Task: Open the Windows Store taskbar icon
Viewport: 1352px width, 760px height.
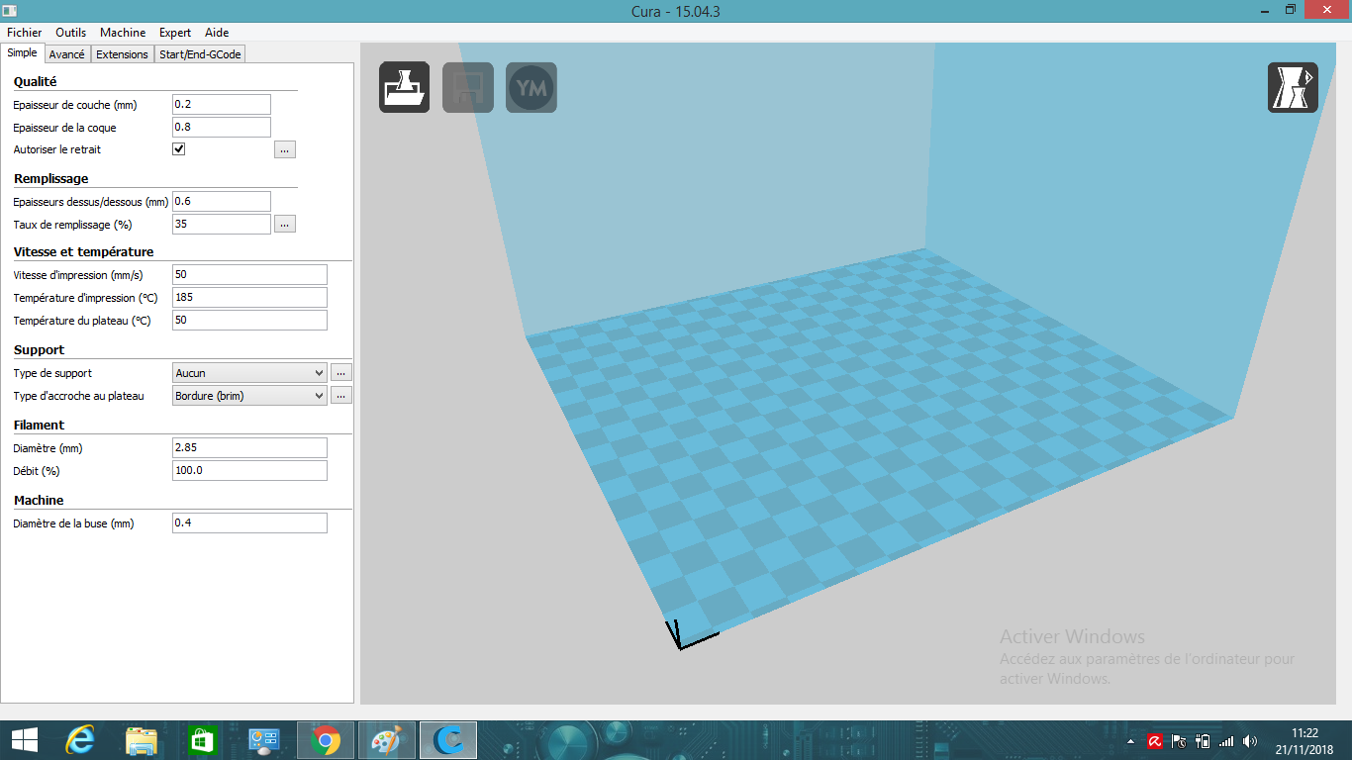Action: point(203,739)
